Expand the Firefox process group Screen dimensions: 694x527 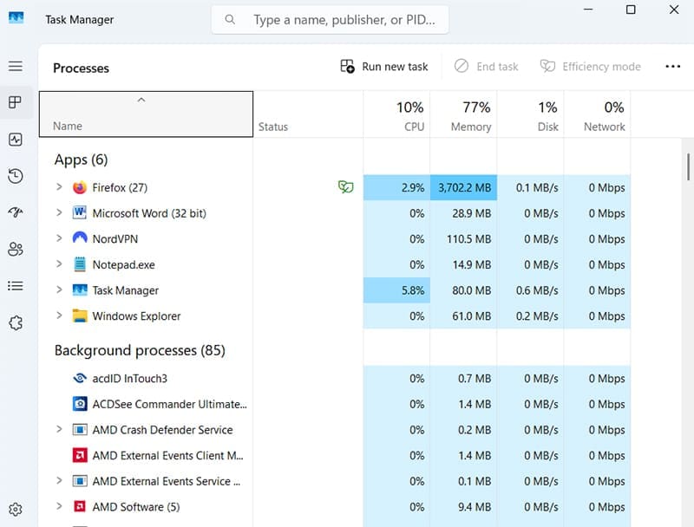pyautogui.click(x=59, y=187)
